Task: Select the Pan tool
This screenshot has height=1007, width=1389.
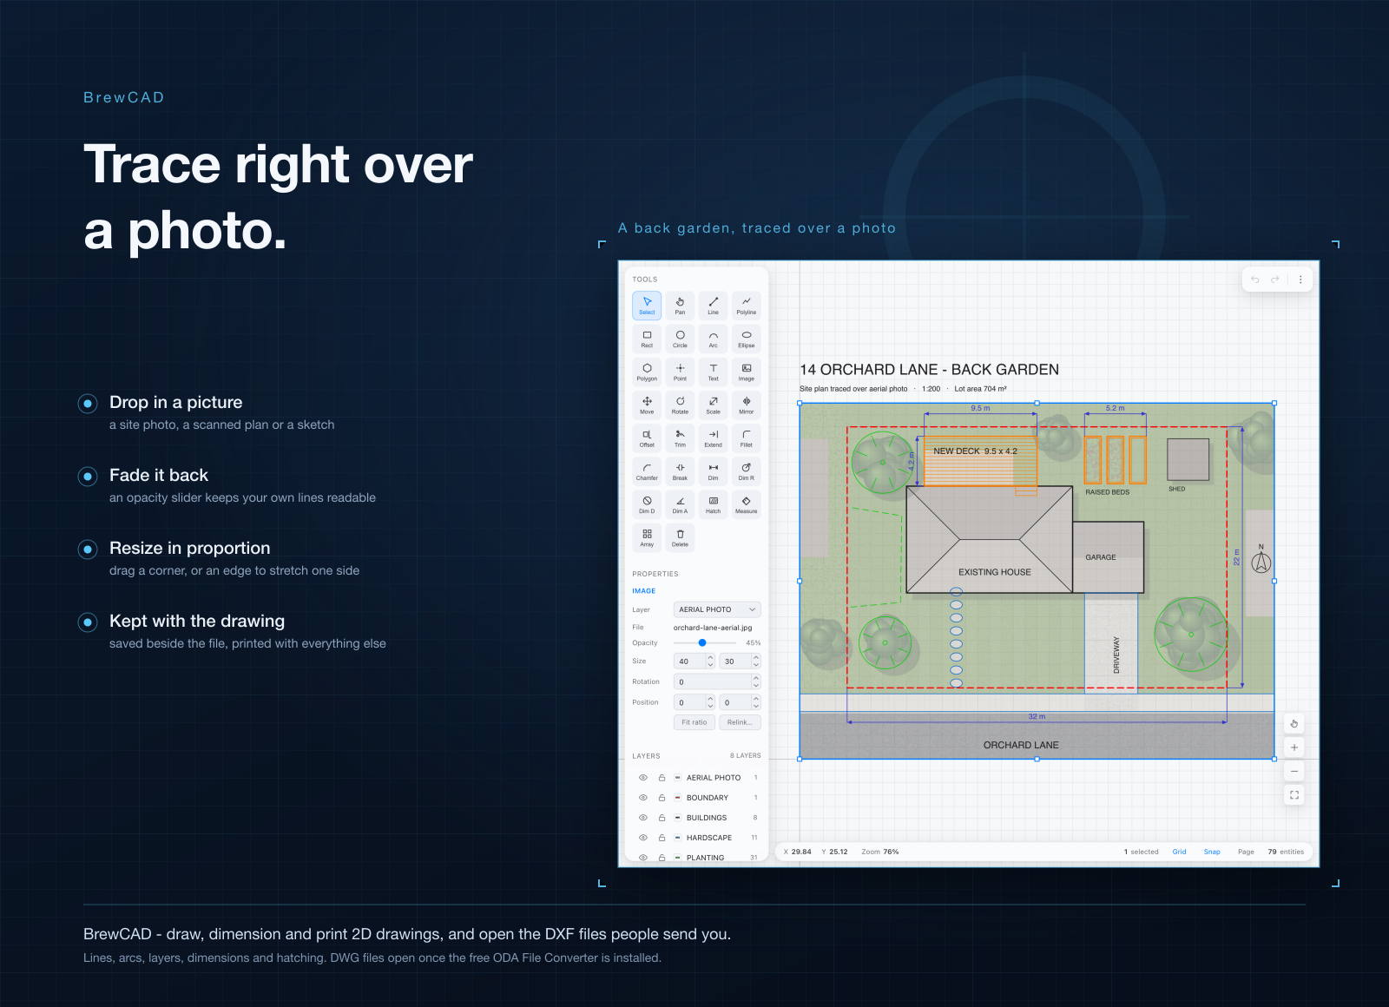Action: pos(680,306)
